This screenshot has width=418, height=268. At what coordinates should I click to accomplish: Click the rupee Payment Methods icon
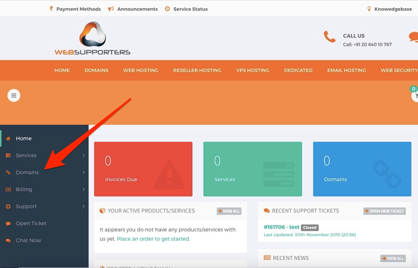[x=51, y=9]
